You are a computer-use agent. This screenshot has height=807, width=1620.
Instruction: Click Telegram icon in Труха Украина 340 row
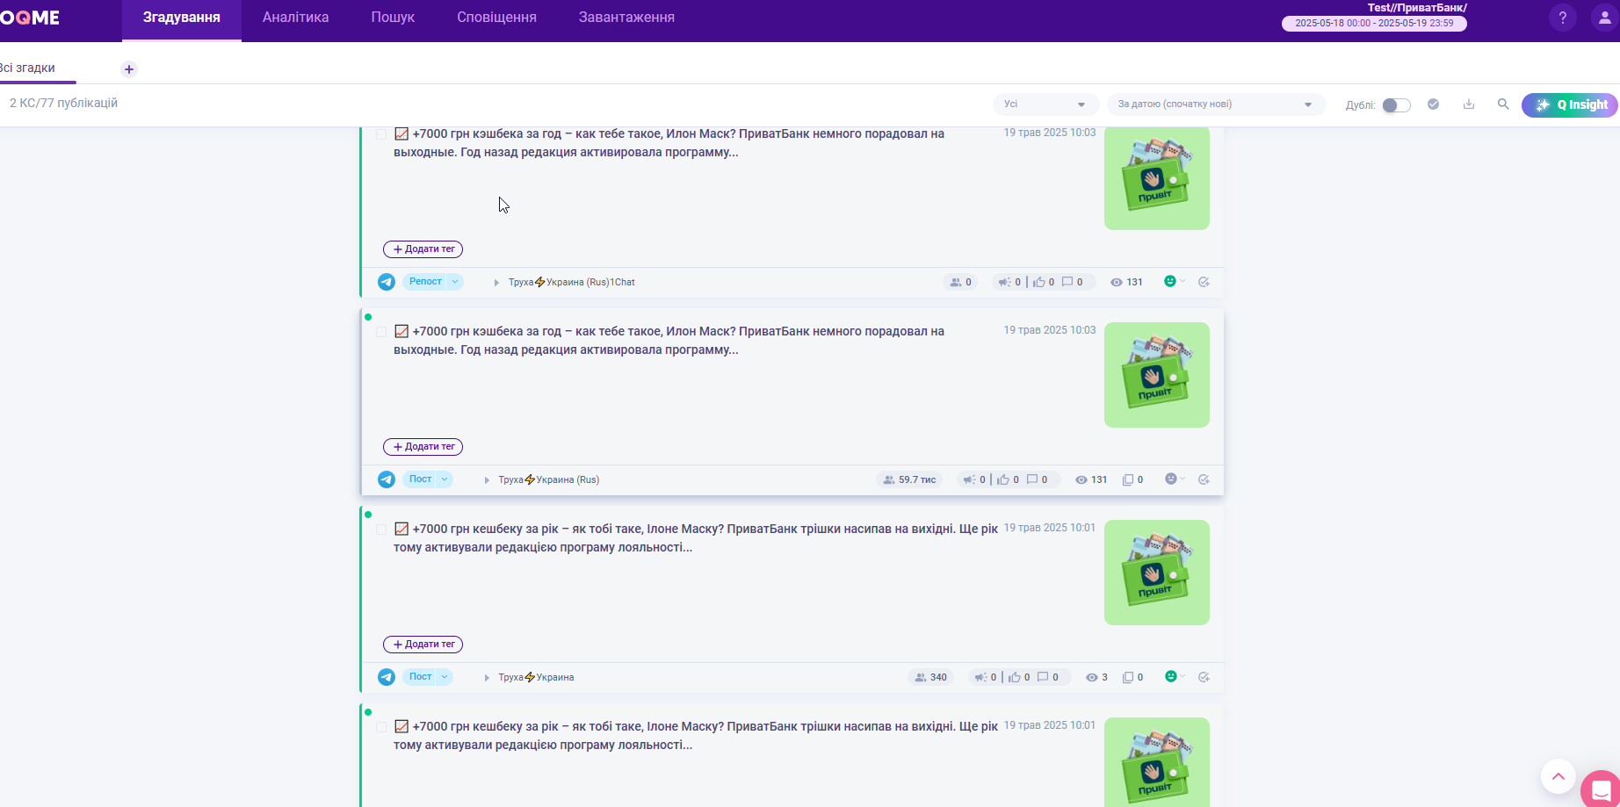387,677
